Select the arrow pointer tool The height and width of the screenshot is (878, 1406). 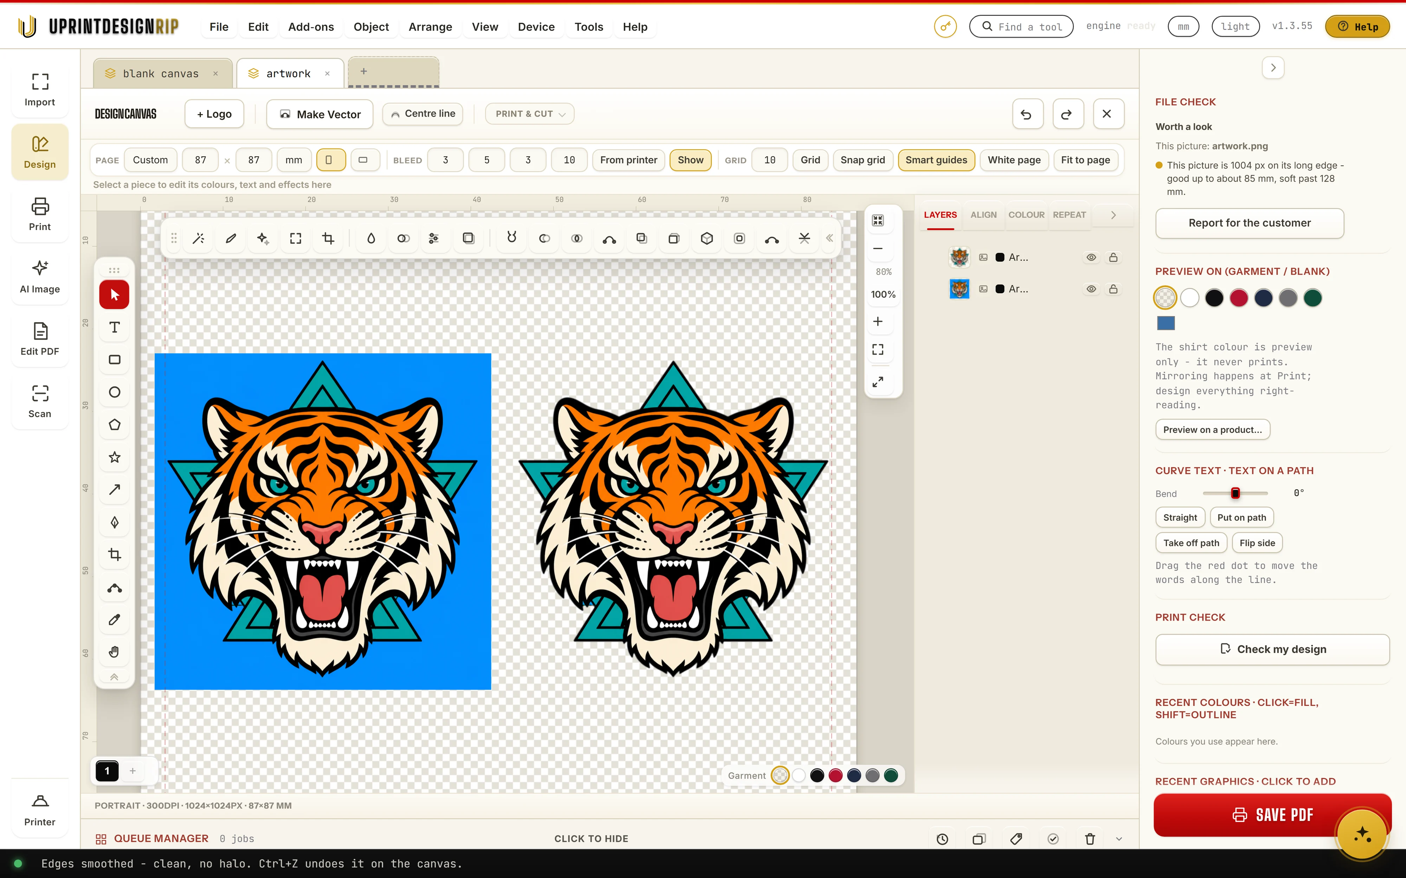[115, 294]
